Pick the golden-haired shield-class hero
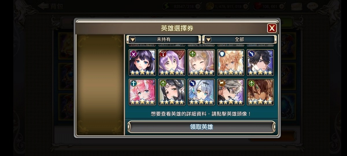The height and width of the screenshot is (156, 347). click(230, 62)
